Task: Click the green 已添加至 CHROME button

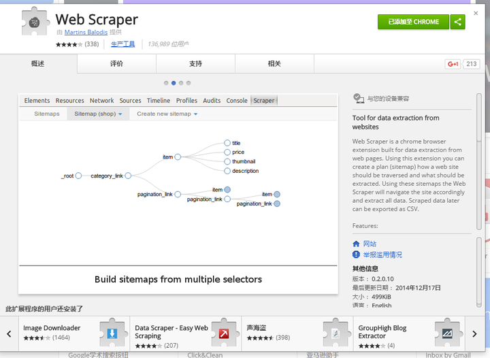Action: [x=414, y=22]
